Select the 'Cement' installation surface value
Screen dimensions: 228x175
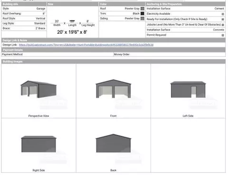[x=219, y=9]
